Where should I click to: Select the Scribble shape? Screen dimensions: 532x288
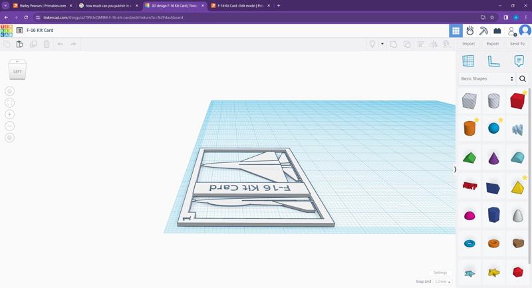click(517, 129)
